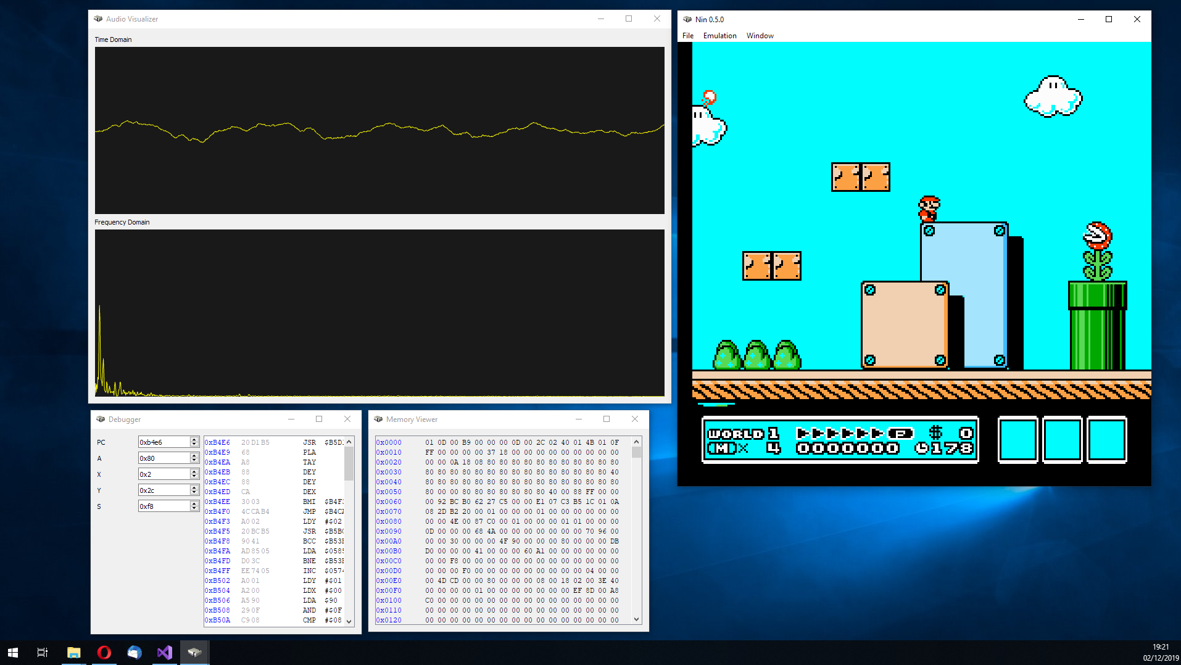Screen dimensions: 1181x665
Task: Click Mario in the game view
Action: (x=929, y=209)
